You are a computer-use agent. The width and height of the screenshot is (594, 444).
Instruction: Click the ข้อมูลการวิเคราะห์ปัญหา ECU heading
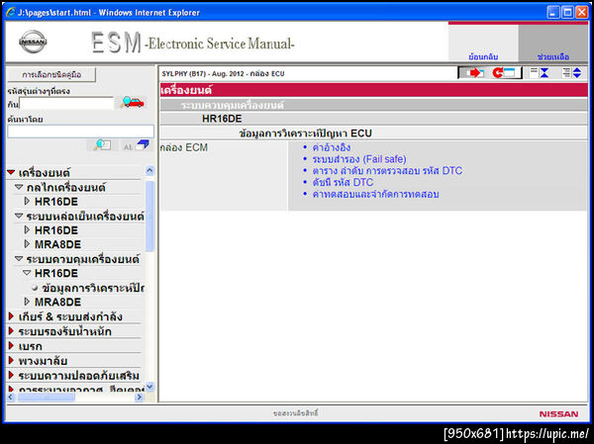pyautogui.click(x=305, y=133)
